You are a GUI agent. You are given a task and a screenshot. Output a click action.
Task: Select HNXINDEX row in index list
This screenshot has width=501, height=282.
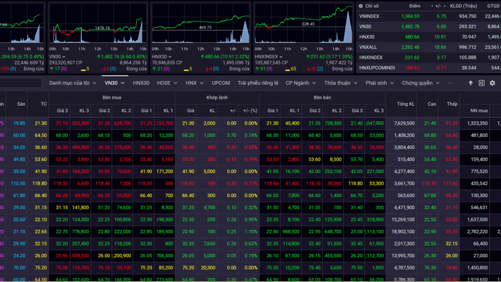(429, 57)
